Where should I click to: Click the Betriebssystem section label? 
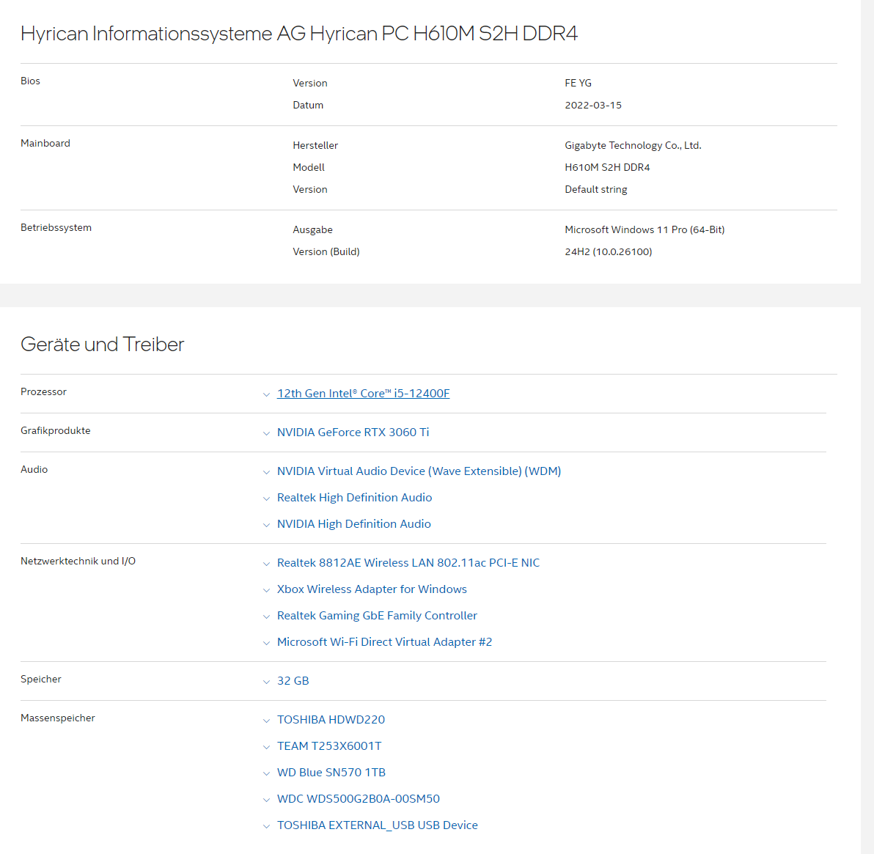56,227
